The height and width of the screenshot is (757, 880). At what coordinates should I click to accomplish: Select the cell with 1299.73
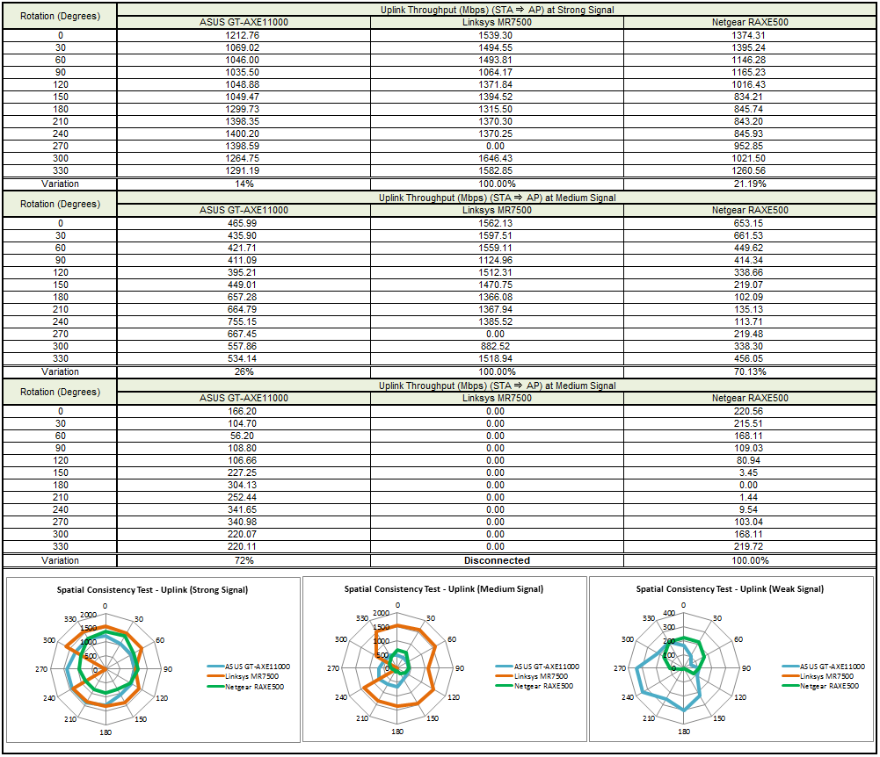pyautogui.click(x=243, y=110)
